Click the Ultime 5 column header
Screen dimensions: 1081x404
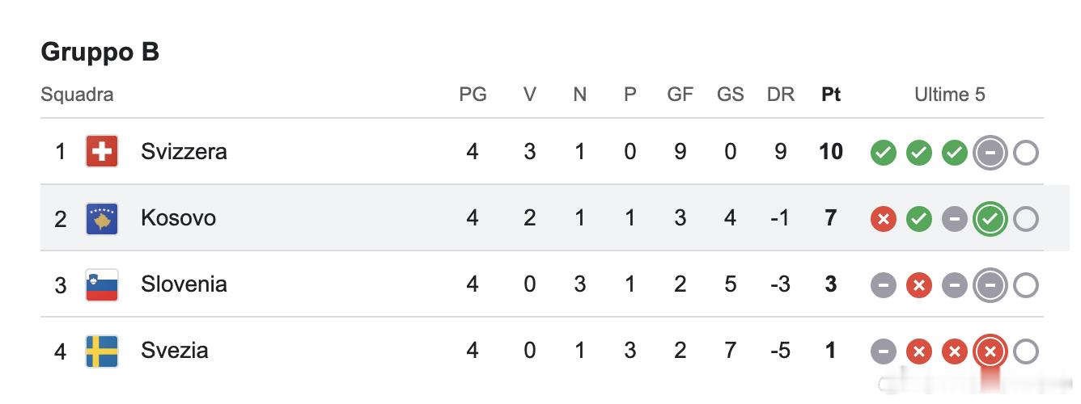[950, 95]
